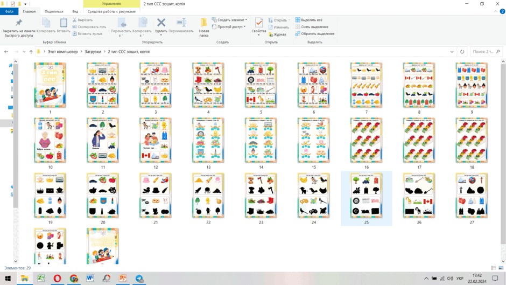506x285 pixels.
Task: Click Paste shortcut command
Action: point(87,33)
